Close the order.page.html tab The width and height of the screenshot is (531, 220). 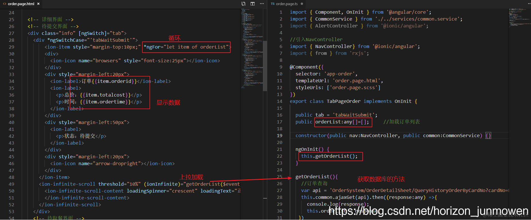[x=38, y=4]
